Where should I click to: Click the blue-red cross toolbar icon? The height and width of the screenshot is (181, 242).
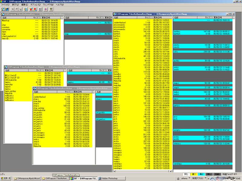(46, 9)
